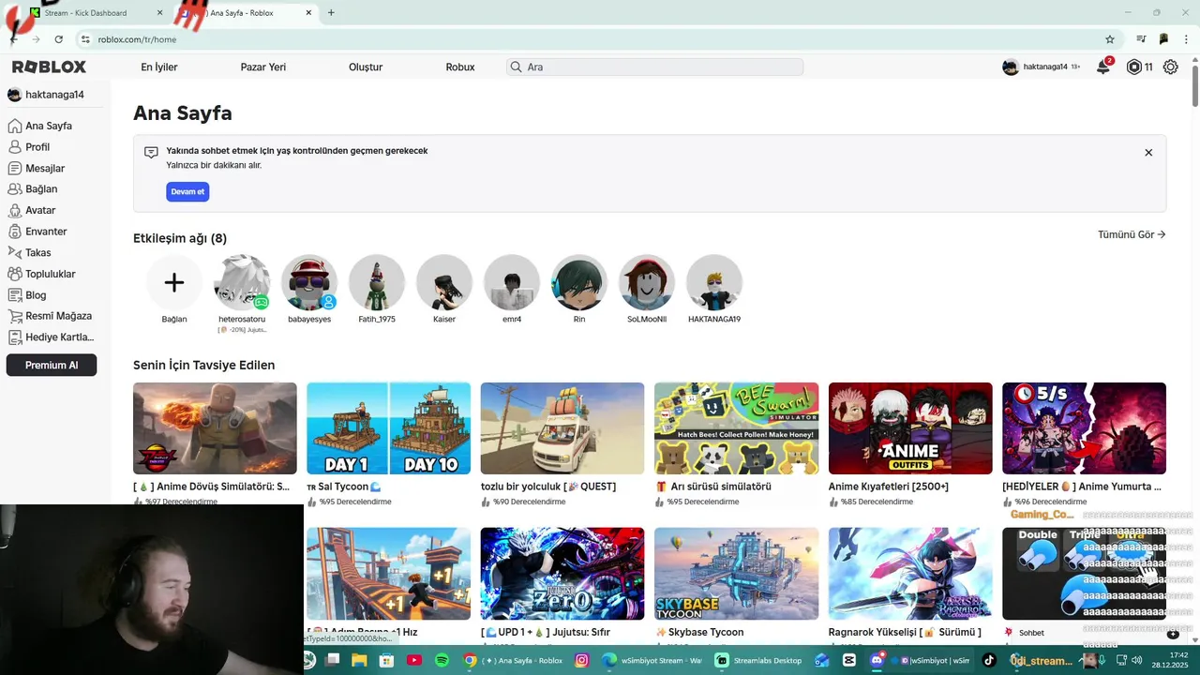Click the Roblox logo
The width and height of the screenshot is (1200, 675).
tap(49, 67)
